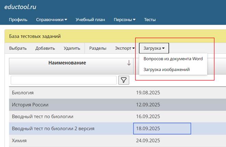Click the filter funnel icon
226x147 pixels.
tap(124, 80)
